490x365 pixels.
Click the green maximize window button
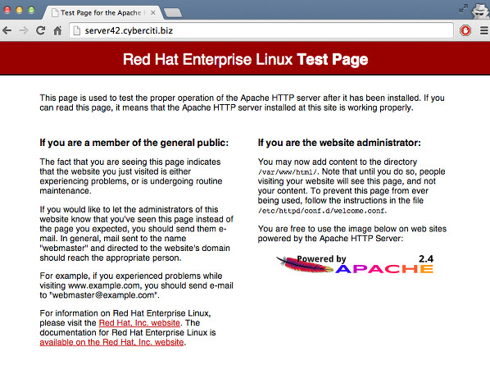pyautogui.click(x=31, y=10)
